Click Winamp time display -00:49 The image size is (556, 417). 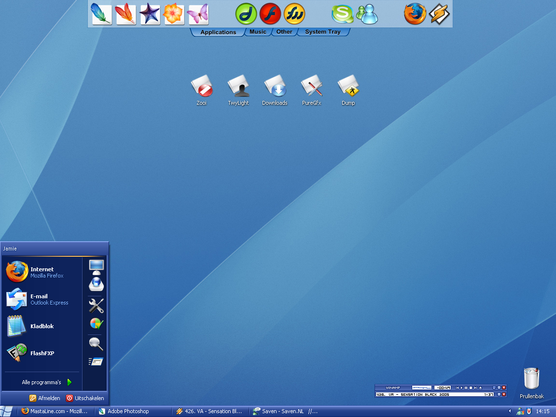(x=443, y=388)
